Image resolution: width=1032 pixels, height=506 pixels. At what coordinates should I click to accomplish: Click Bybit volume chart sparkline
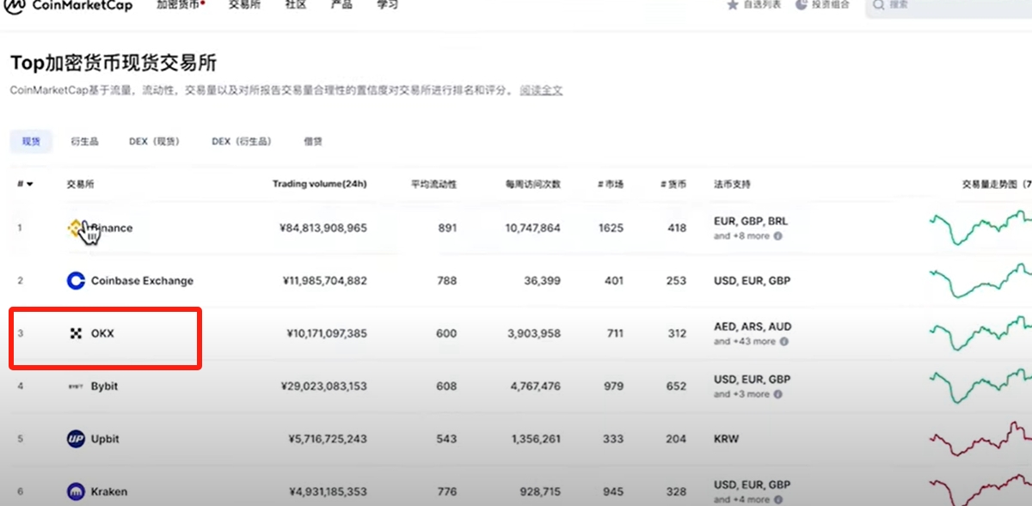click(x=980, y=387)
